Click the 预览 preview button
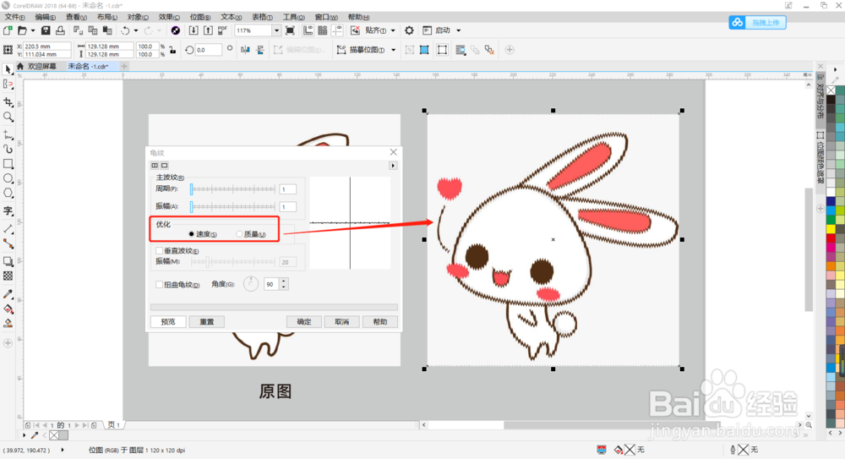The image size is (845, 459). tap(168, 322)
